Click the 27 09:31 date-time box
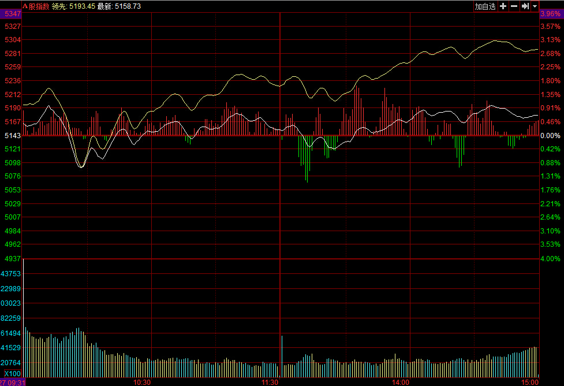The width and height of the screenshot is (564, 386). pyautogui.click(x=13, y=382)
